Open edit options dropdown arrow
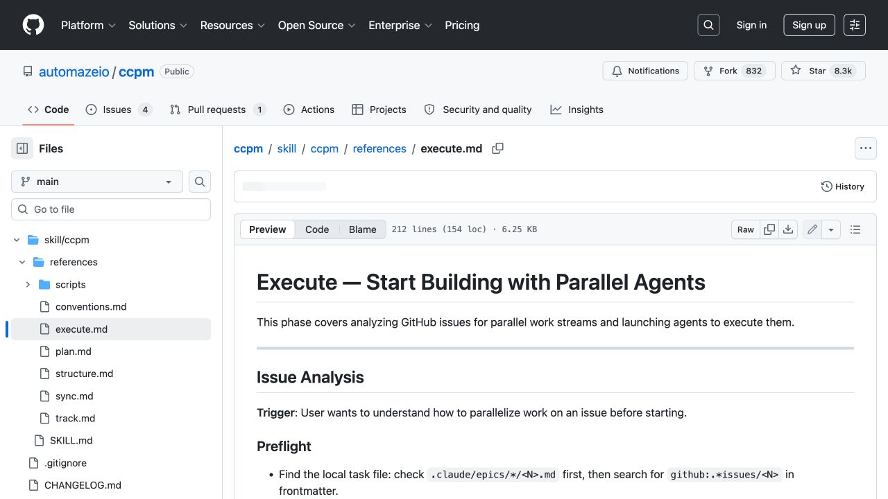This screenshot has height=499, width=888. pos(831,229)
